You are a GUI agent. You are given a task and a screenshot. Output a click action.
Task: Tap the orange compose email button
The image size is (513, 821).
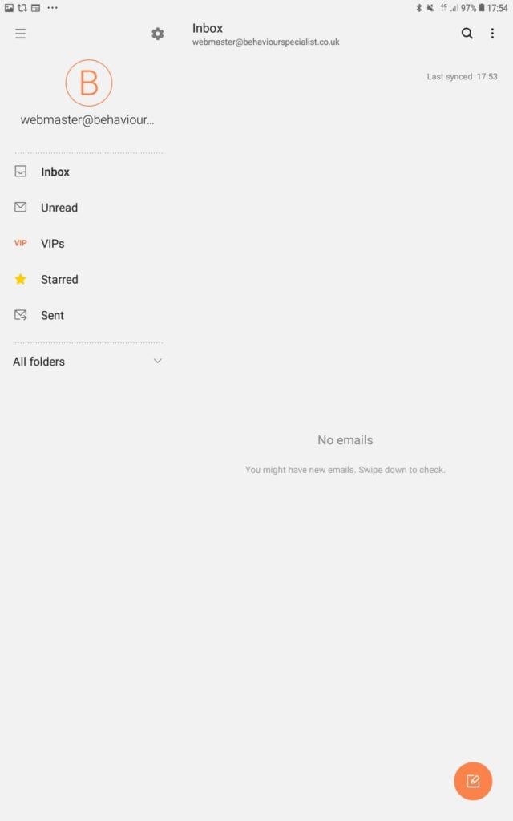[x=473, y=781]
